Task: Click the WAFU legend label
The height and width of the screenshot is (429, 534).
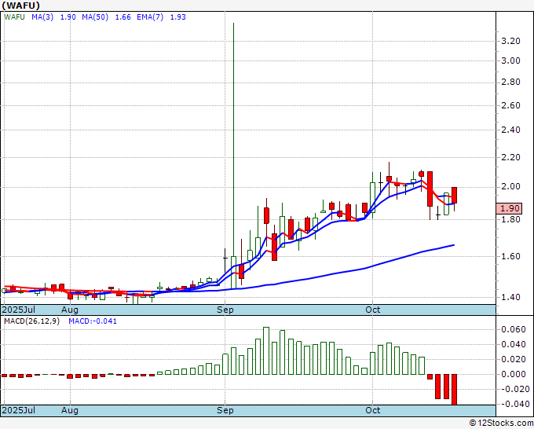Action: tap(14, 17)
